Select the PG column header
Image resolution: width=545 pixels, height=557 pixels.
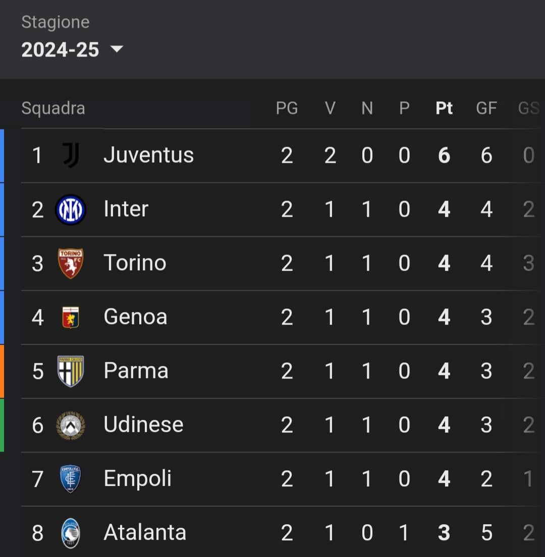(287, 108)
